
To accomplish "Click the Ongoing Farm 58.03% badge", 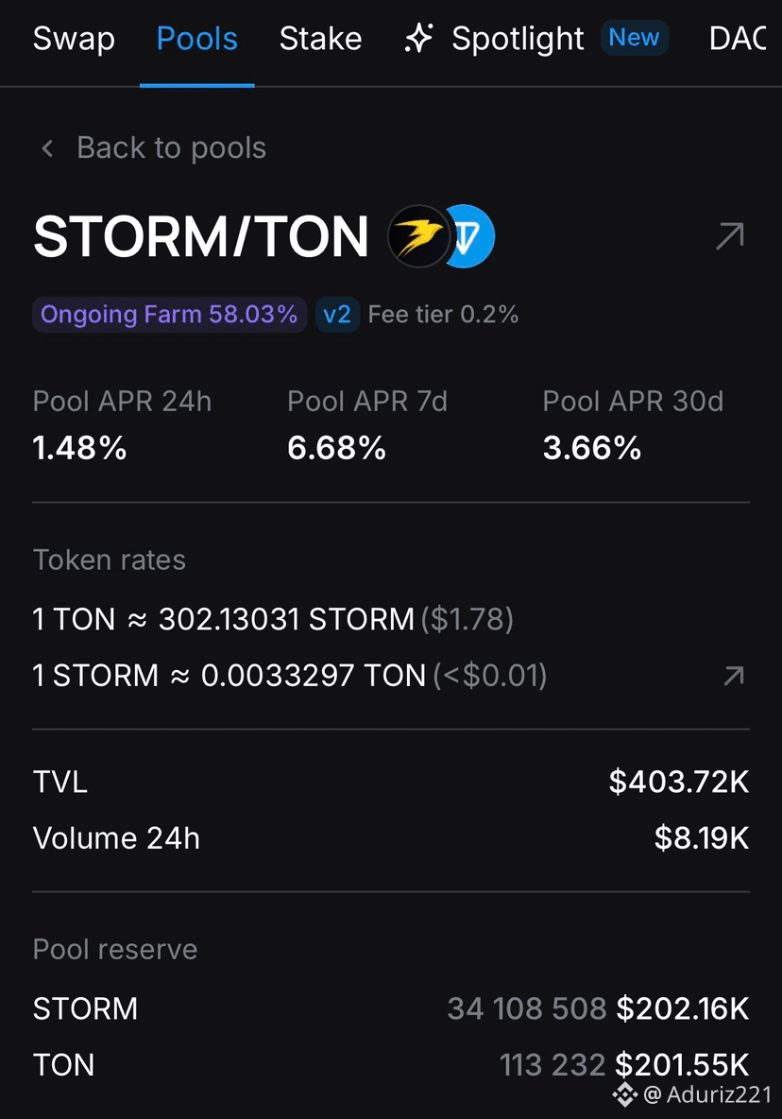I will tap(170, 315).
